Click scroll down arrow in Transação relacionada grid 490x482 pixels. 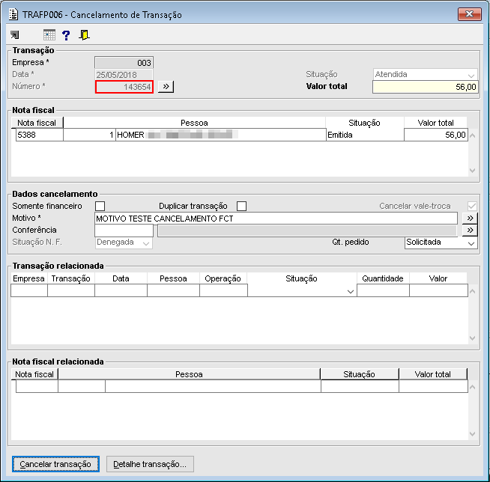pyautogui.click(x=473, y=338)
